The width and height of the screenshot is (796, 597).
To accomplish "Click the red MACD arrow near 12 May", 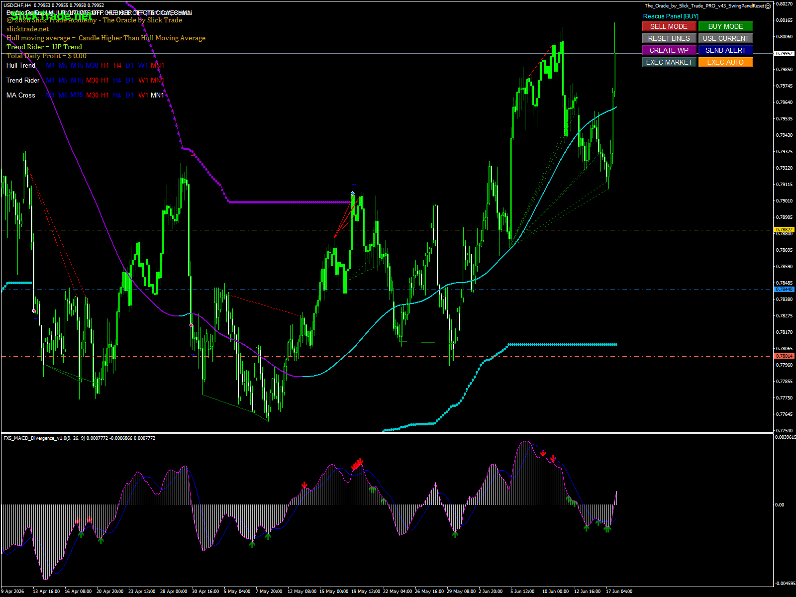I will (x=304, y=485).
